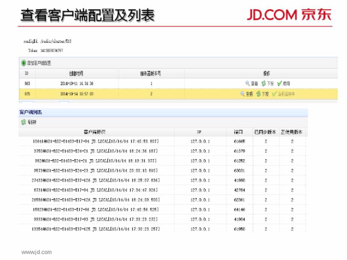Click the JD.COM logo at the top right
This screenshot has height=260, width=347.
coord(289,15)
